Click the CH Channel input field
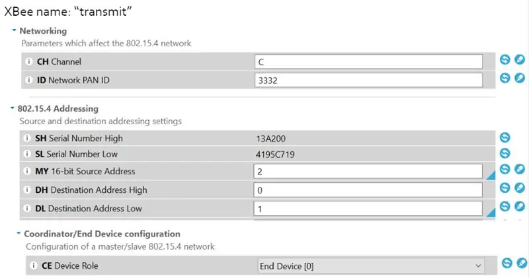 368,61
